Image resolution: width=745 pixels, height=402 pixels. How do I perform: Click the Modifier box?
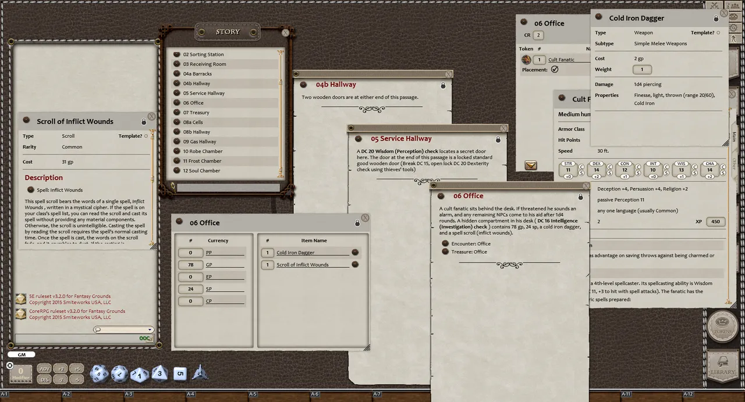click(x=21, y=374)
